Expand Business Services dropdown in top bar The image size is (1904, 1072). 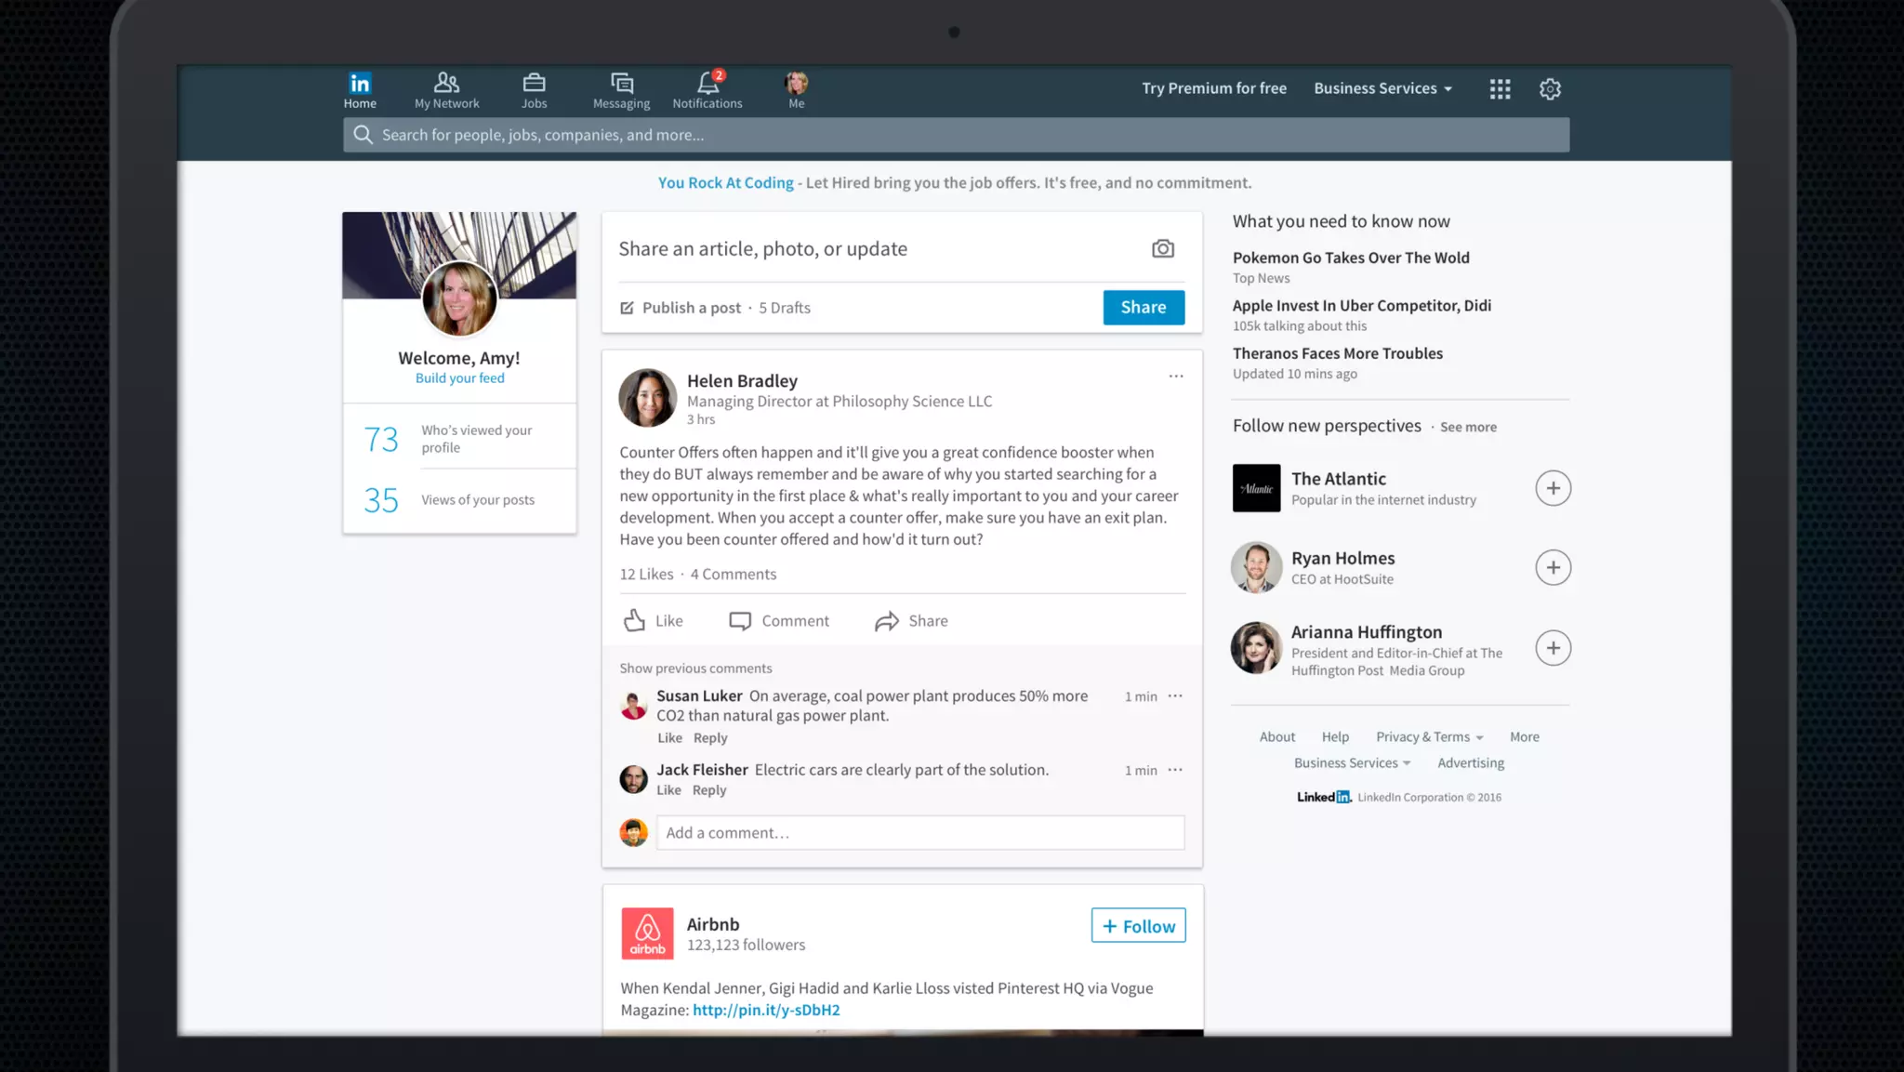coord(1382,88)
